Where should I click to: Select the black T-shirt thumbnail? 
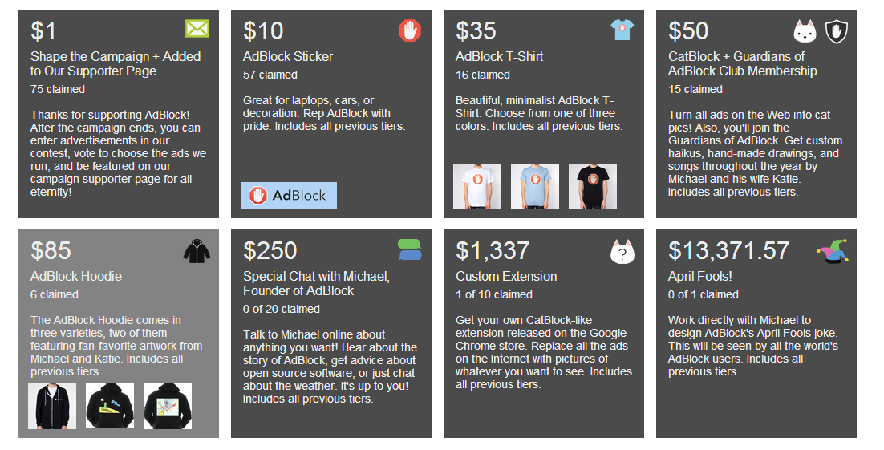(593, 187)
